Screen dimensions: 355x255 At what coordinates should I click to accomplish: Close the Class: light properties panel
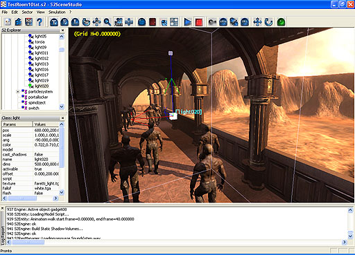[62, 118]
